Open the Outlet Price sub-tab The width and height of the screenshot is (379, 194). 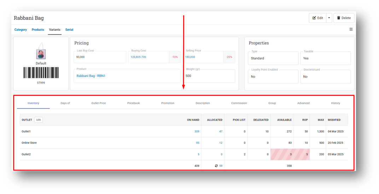click(x=99, y=103)
